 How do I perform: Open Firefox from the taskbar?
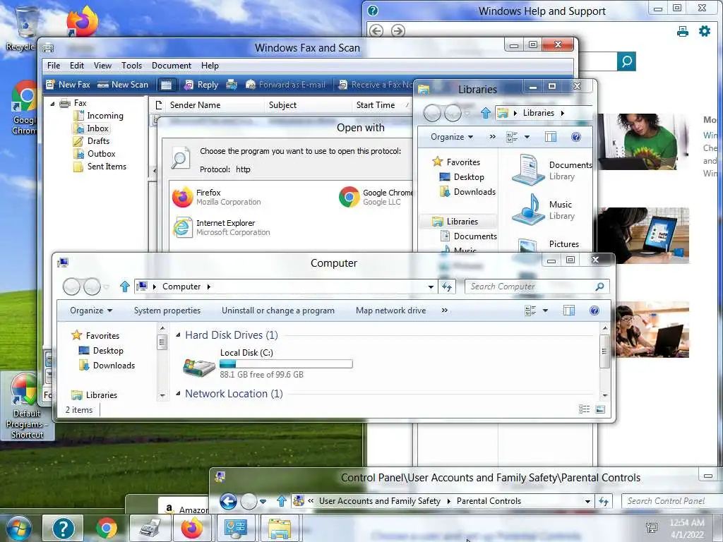191,528
